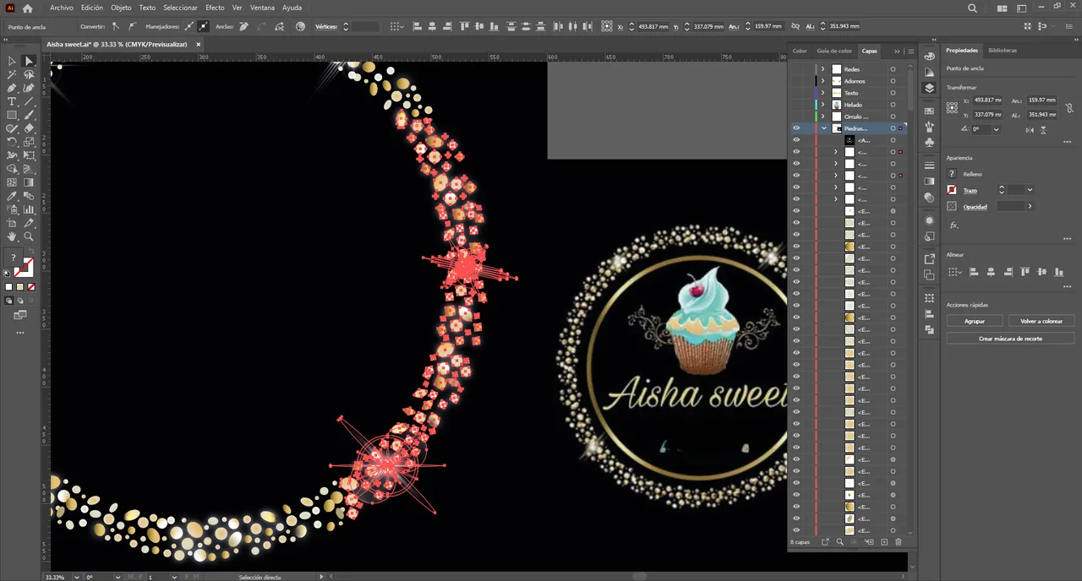Viewport: 1082px width, 581px height.
Task: Expand the Adornos layer
Action: tap(823, 81)
